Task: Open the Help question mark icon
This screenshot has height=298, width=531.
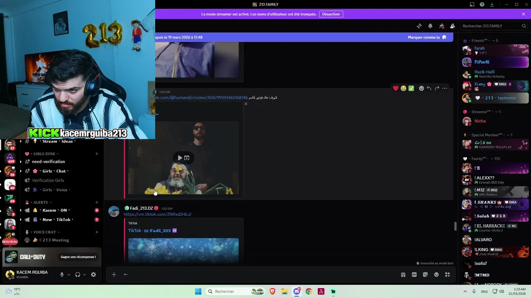Action: click(482, 5)
